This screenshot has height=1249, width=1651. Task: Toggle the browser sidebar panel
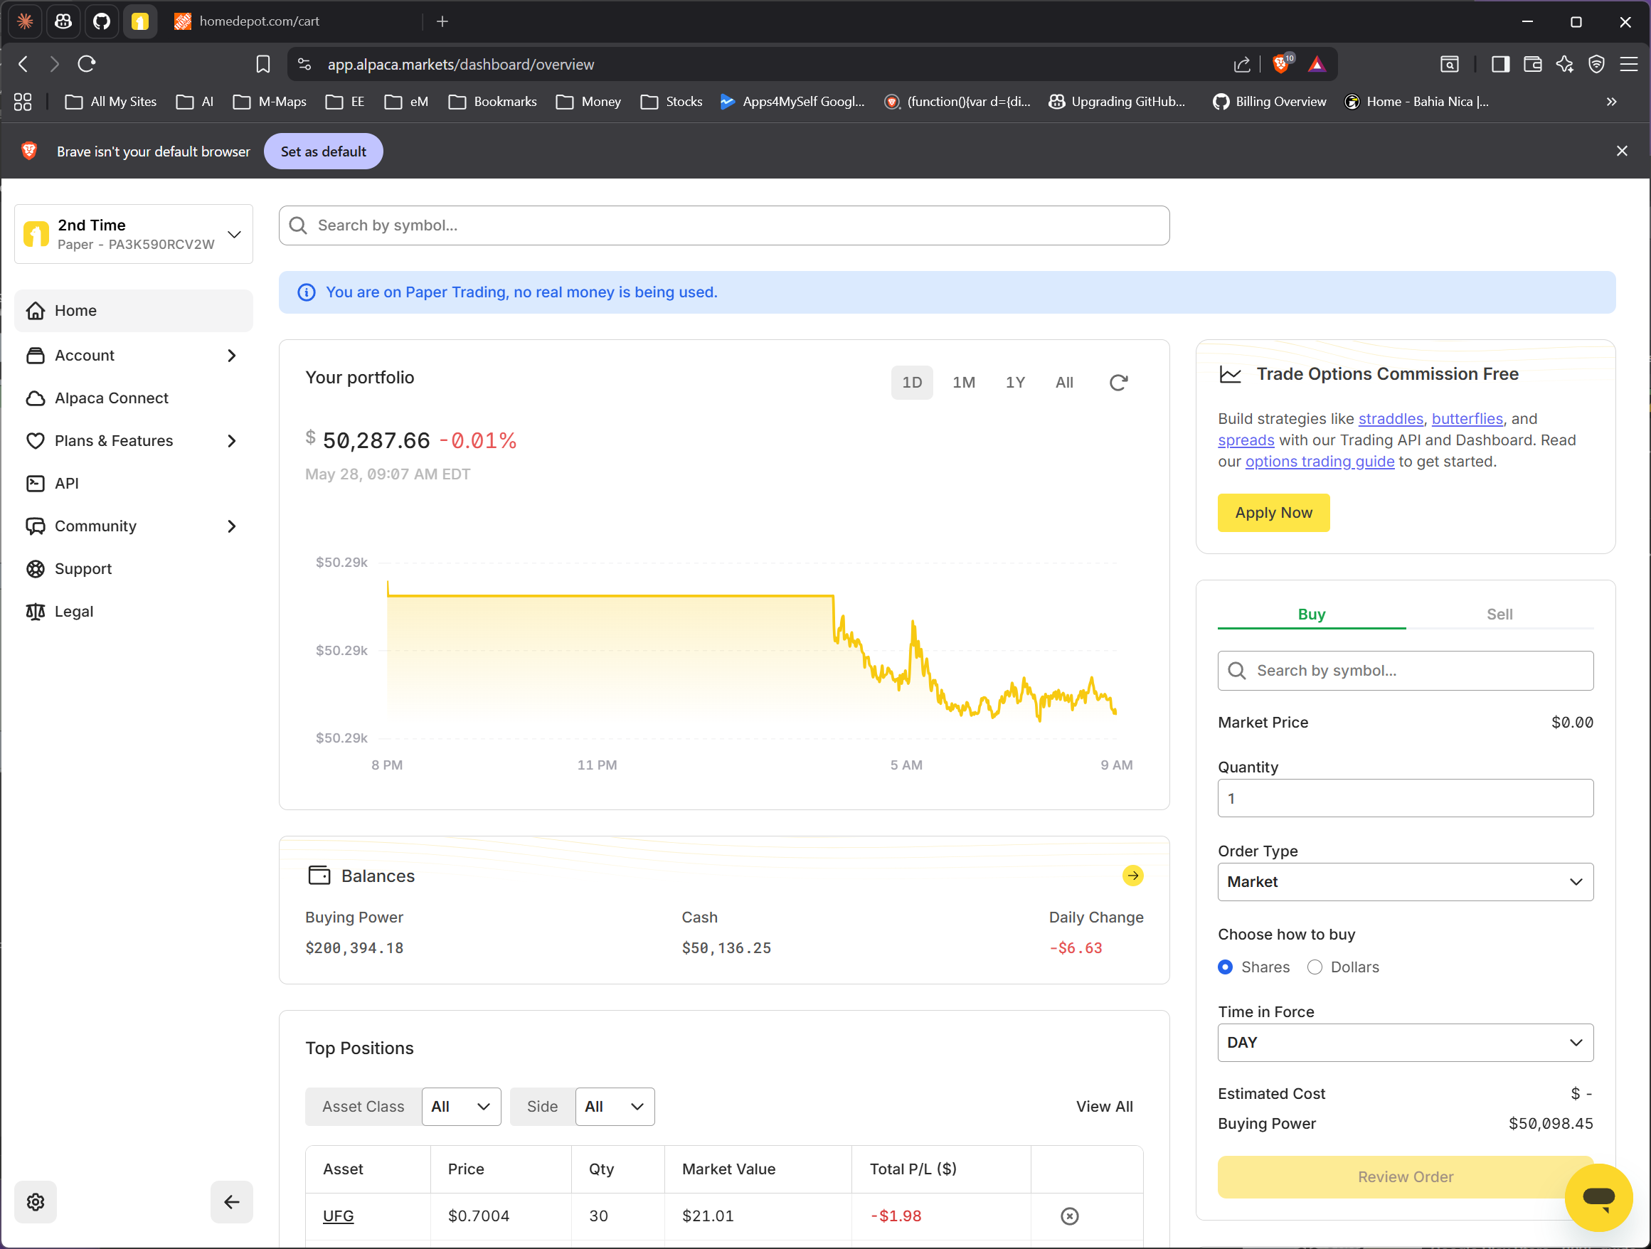point(1500,64)
